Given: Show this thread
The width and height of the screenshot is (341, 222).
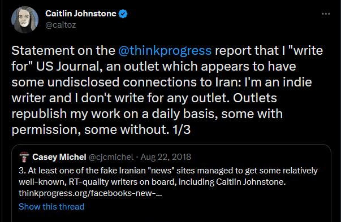Looking at the screenshot, I should [51, 207].
